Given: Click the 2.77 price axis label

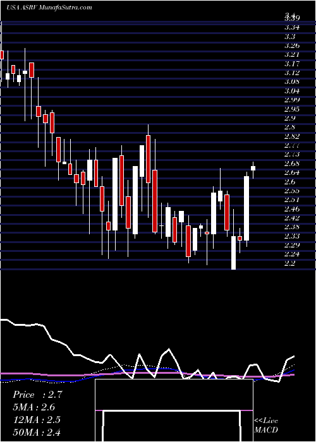Looking at the screenshot, I should pos(292,145).
